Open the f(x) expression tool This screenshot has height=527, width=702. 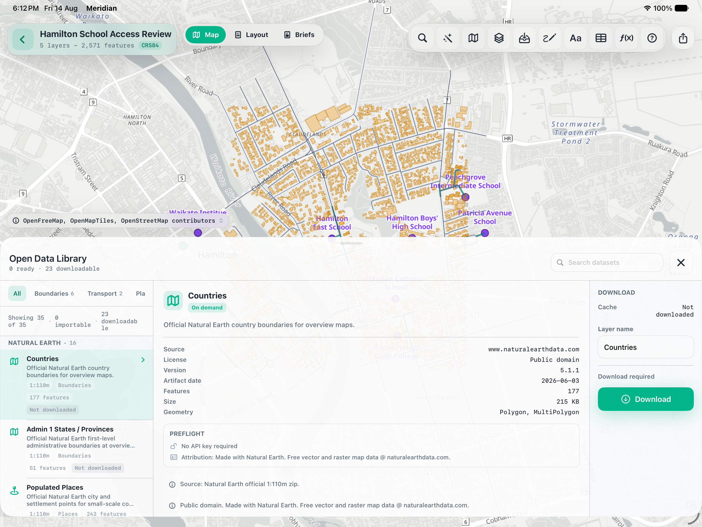(626, 38)
